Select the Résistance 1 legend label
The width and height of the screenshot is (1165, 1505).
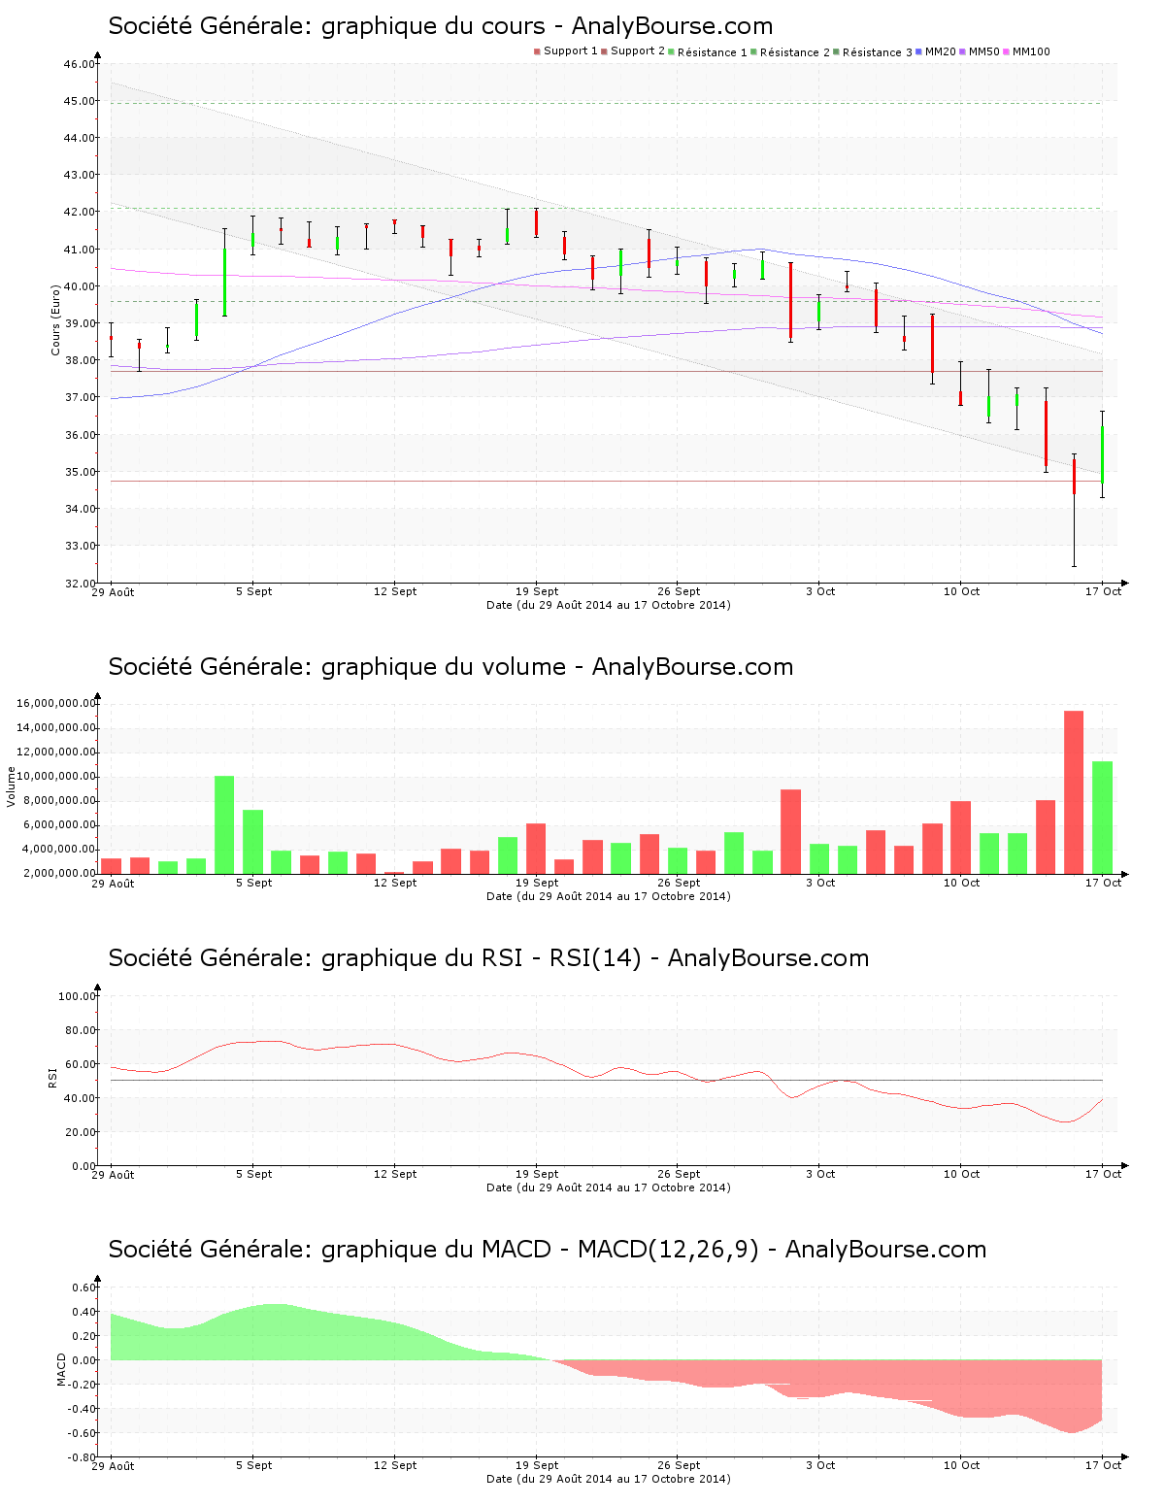coord(713,52)
